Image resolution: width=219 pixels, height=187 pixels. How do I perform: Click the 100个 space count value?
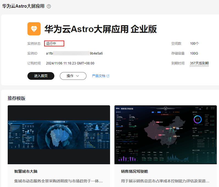pos(194,44)
